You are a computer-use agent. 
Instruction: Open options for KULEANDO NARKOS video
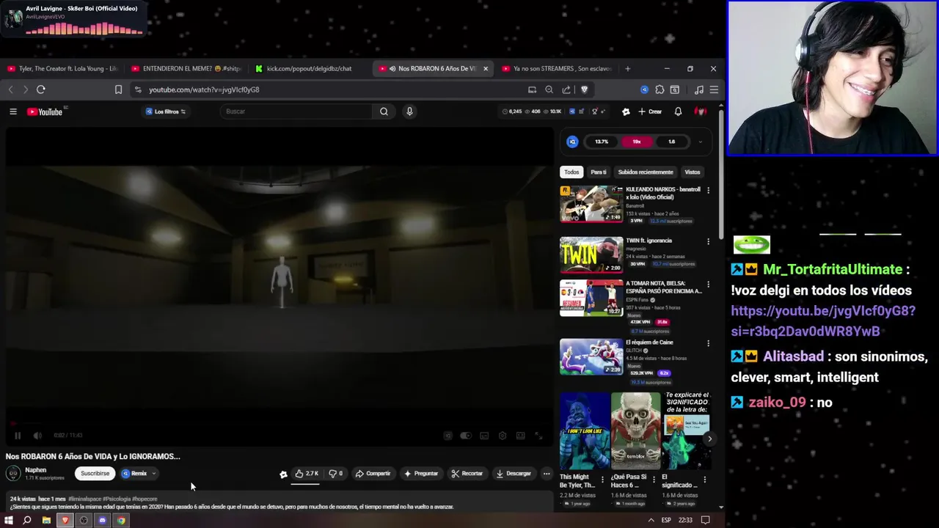[708, 191]
